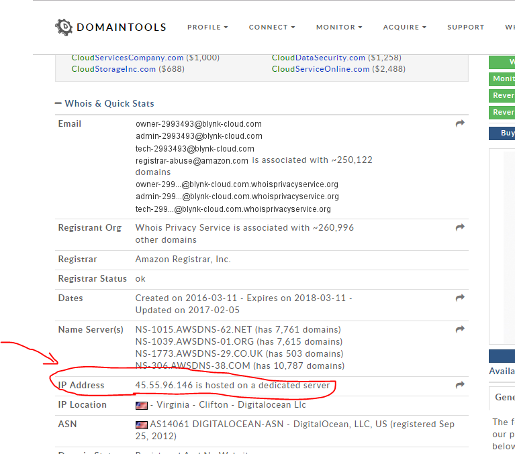The height and width of the screenshot is (454, 515).
Task: Click the share arrow in Email row
Action: point(460,123)
